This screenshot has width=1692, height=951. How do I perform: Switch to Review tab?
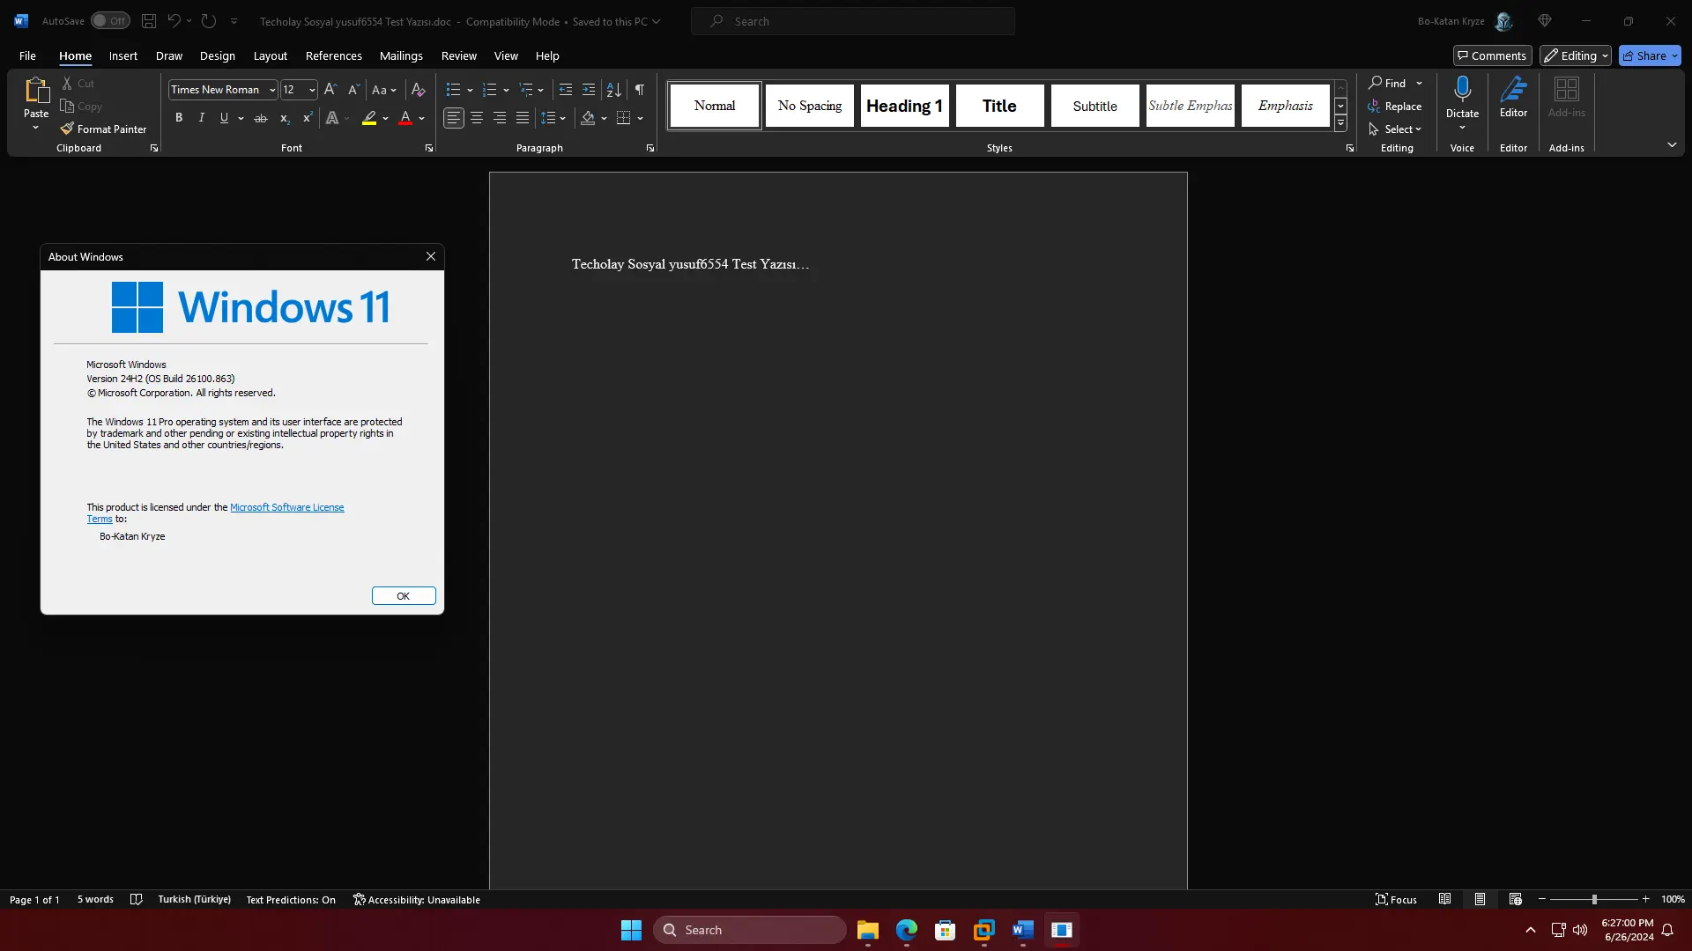458,55
